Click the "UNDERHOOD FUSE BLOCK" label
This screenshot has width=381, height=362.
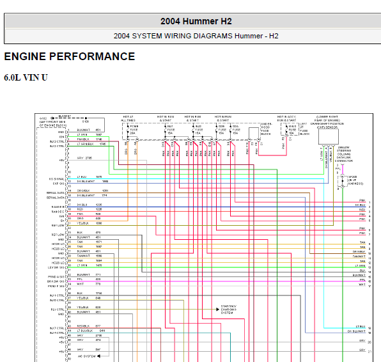(267, 129)
